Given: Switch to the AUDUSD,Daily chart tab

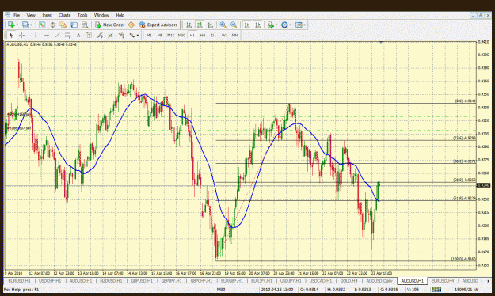Looking at the screenshot, I should (379, 280).
